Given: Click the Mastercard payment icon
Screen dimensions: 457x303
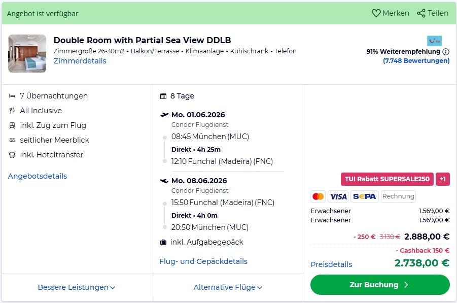Looking at the screenshot, I should [x=318, y=196].
